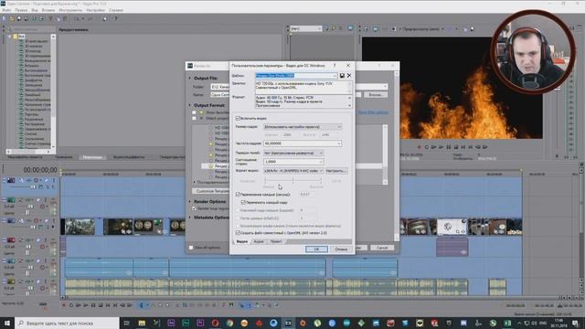Click the What's This help icon in toolbar
Viewport: 585px width, 329px height.
[x=114, y=18]
